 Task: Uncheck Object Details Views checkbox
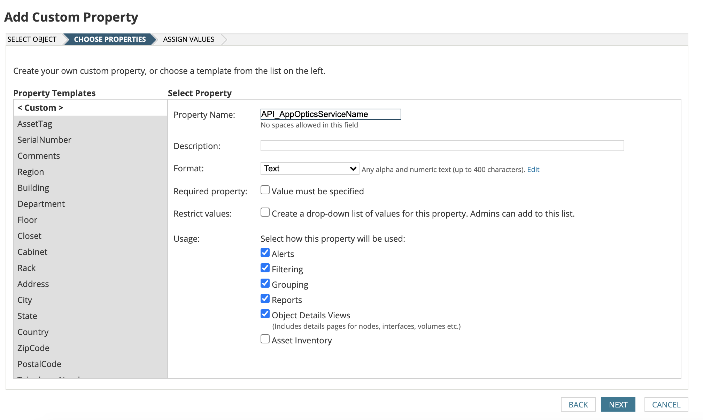265,314
